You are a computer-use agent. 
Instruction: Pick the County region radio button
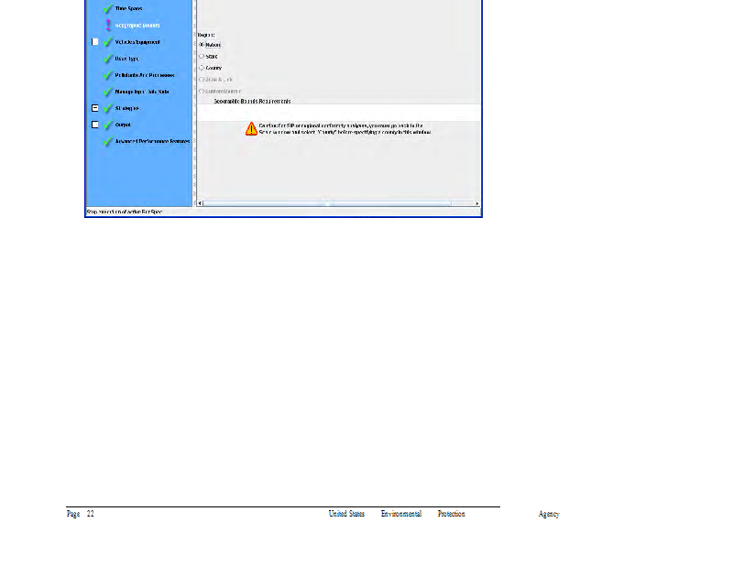pyautogui.click(x=202, y=68)
